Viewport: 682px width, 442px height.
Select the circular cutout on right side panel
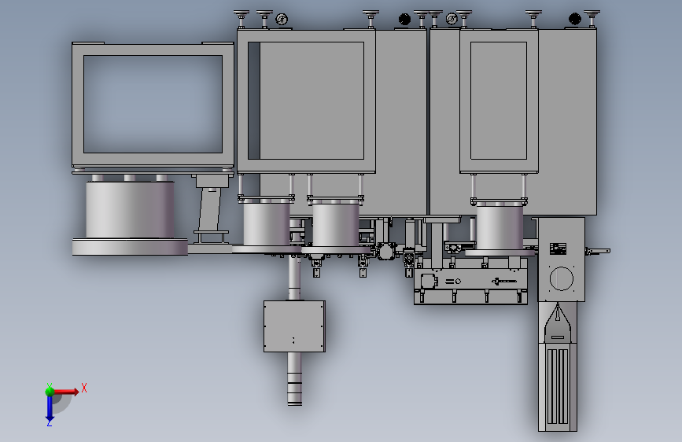(x=562, y=278)
